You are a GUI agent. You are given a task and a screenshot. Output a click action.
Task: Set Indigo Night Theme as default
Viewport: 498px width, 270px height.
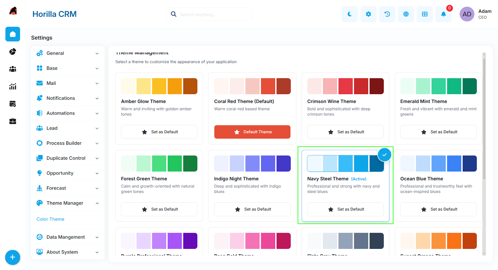pyautogui.click(x=252, y=209)
